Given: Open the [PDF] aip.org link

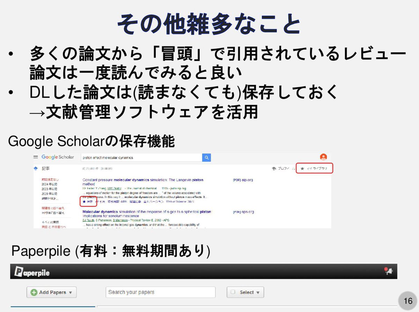Looking at the screenshot, I should [243, 180].
